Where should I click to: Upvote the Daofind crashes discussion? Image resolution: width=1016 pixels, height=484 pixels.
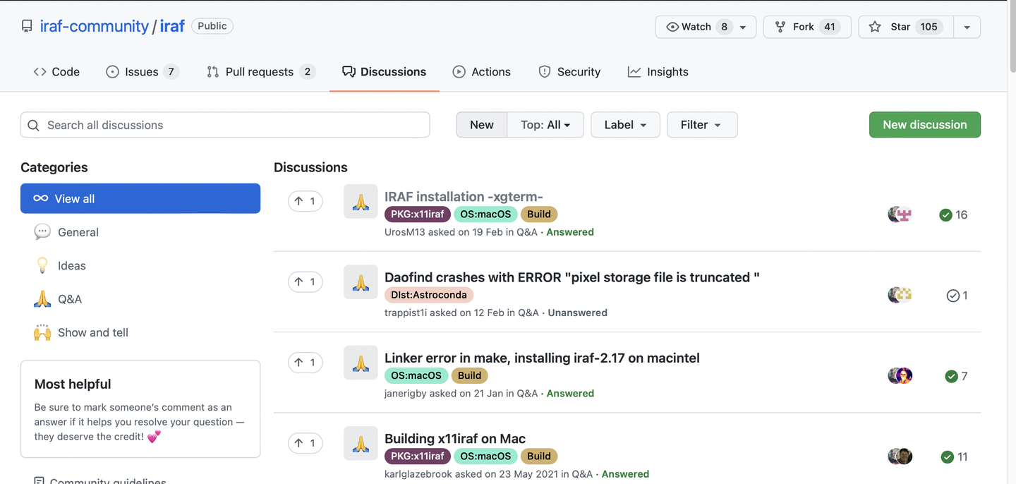point(305,282)
